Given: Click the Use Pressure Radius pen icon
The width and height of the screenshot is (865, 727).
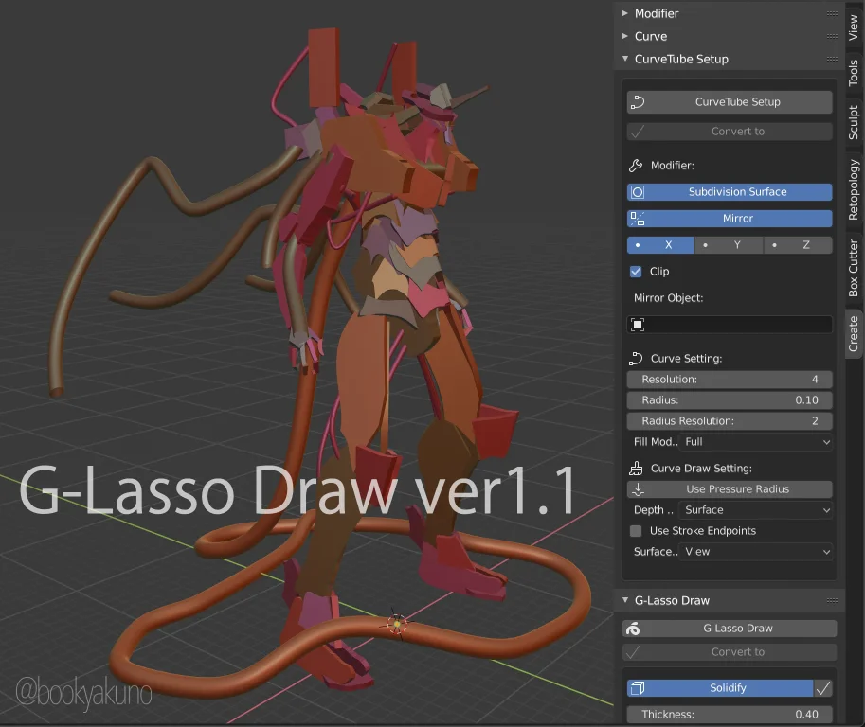Looking at the screenshot, I should click(x=638, y=488).
